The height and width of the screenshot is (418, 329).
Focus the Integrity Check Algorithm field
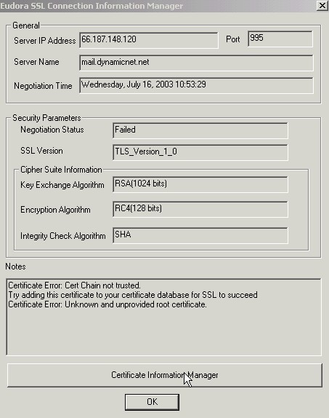coord(200,235)
